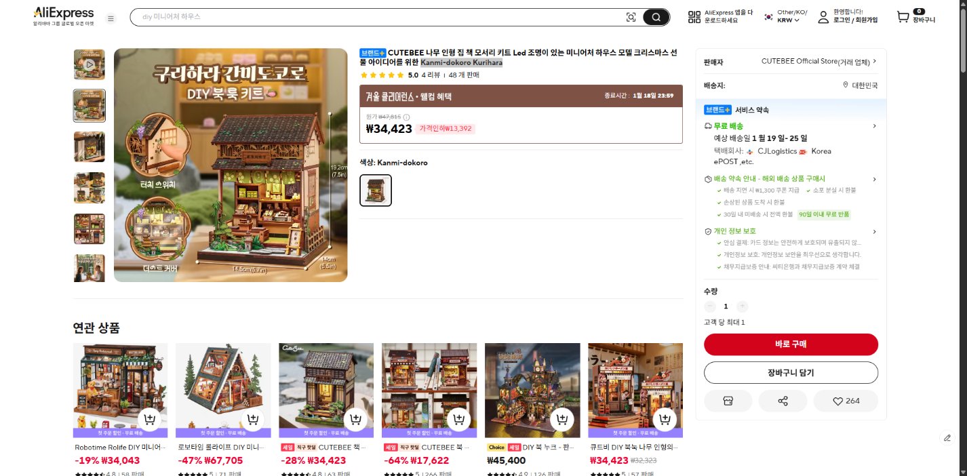Open image search camera icon

tap(631, 17)
